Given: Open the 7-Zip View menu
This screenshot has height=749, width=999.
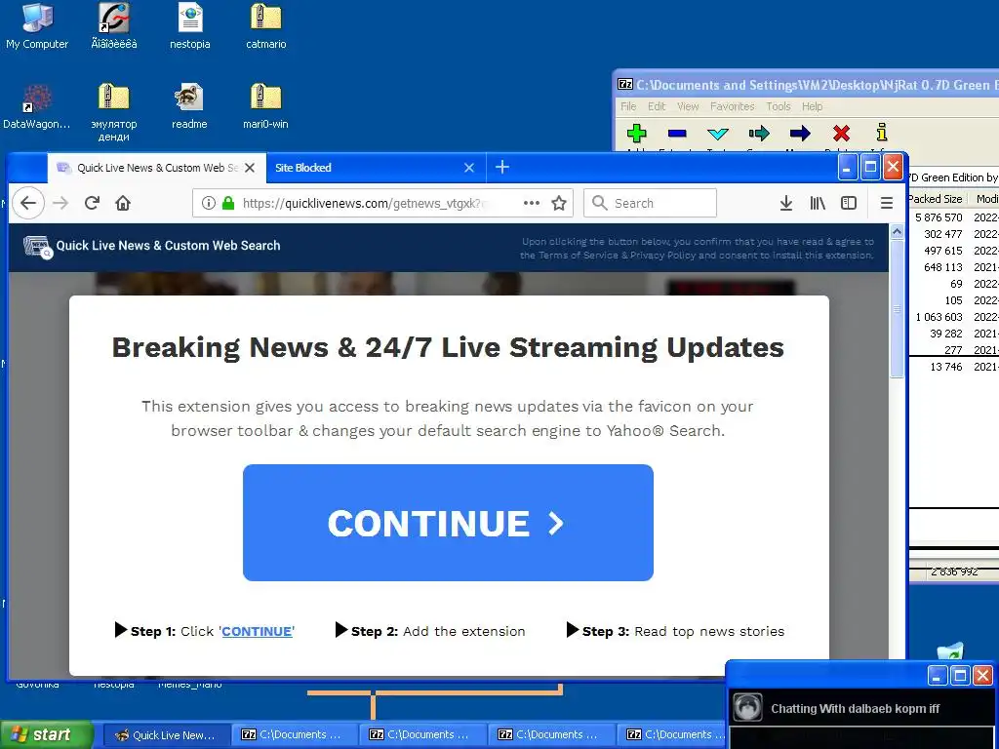Looking at the screenshot, I should pos(688,106).
